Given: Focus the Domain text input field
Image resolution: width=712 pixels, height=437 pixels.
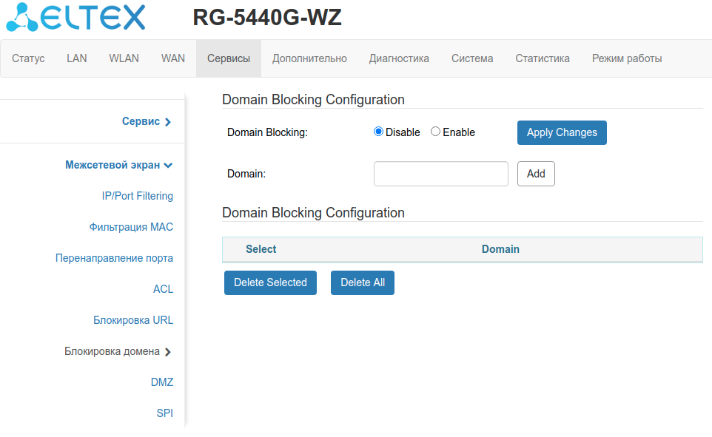Looking at the screenshot, I should 440,174.
